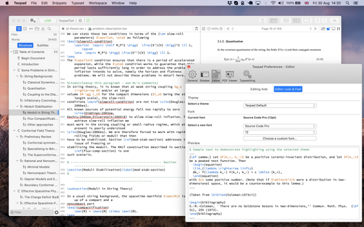Image resolution: width=364 pixels, height=227 pixels.
Task: Zoom in the PDF with plus icon
Action: (221, 29)
